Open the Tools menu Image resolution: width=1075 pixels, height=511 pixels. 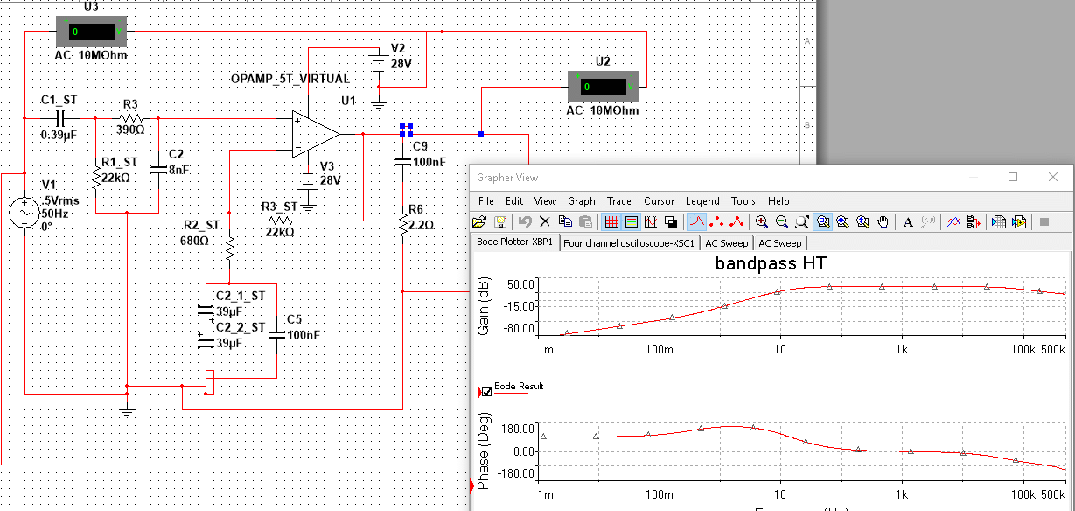click(x=743, y=201)
